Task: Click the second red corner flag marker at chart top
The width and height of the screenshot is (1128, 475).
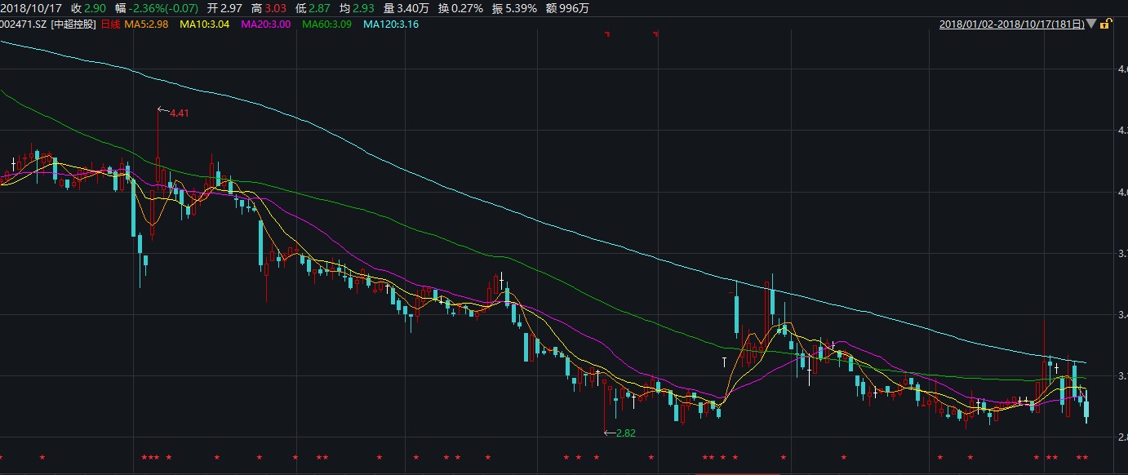Action: (x=655, y=34)
